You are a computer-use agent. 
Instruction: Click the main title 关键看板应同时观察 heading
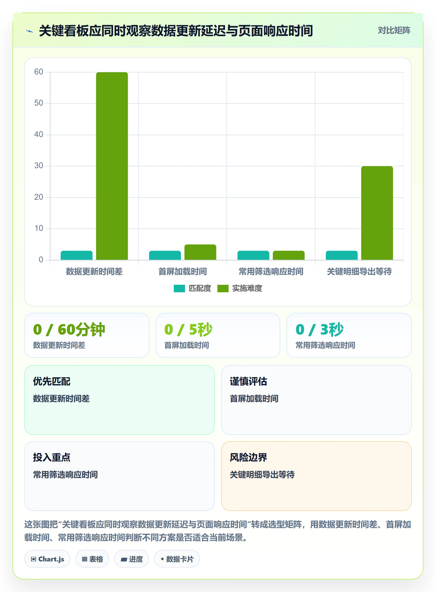[x=176, y=31]
